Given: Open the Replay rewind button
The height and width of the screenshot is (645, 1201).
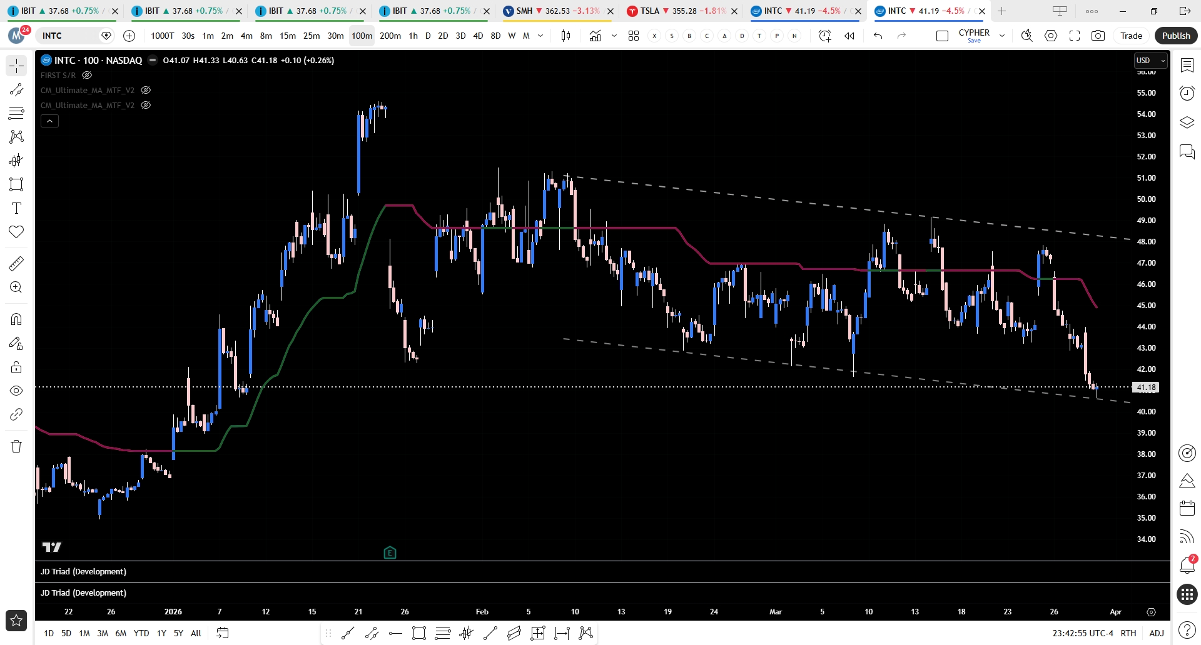Looking at the screenshot, I should coord(849,36).
